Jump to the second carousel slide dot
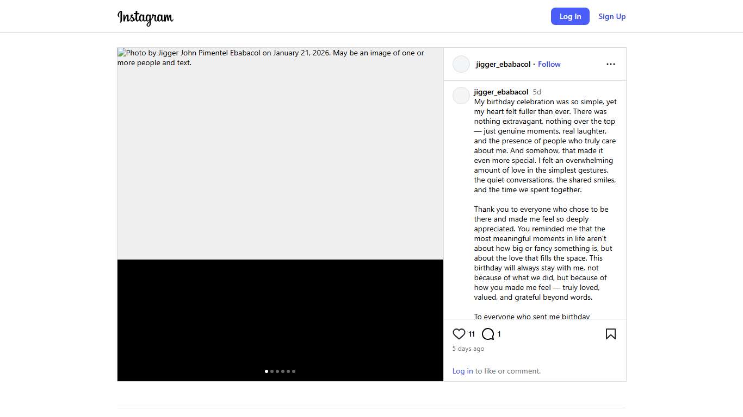 click(272, 371)
